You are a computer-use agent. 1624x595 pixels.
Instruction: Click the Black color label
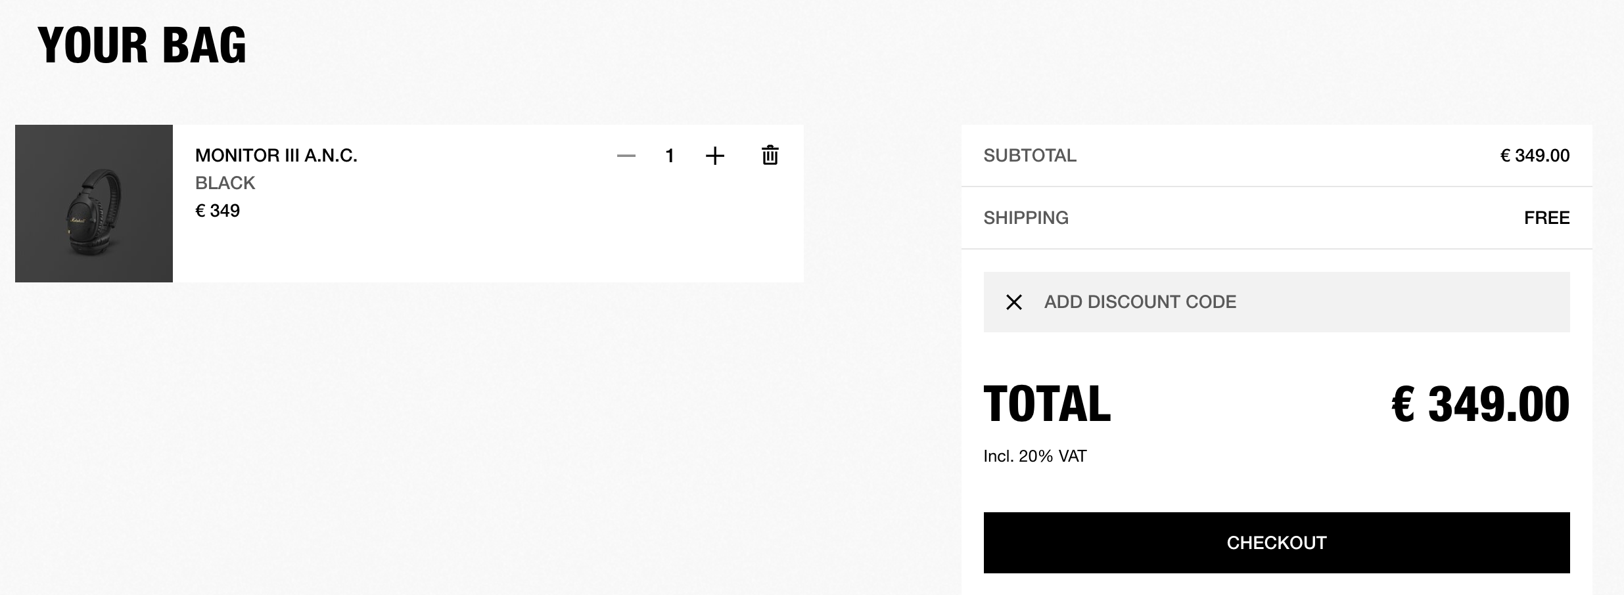(225, 183)
